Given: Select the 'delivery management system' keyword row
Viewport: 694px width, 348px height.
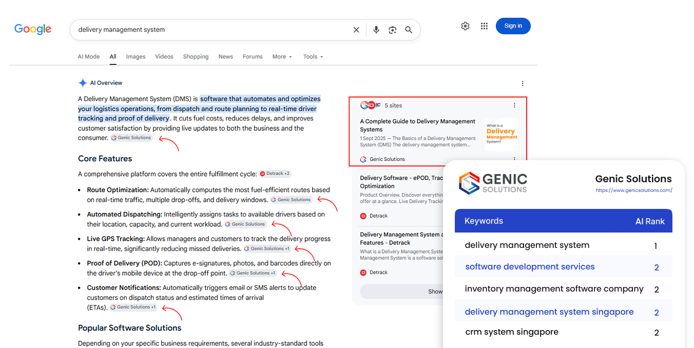Looking at the screenshot, I should pos(564,245).
